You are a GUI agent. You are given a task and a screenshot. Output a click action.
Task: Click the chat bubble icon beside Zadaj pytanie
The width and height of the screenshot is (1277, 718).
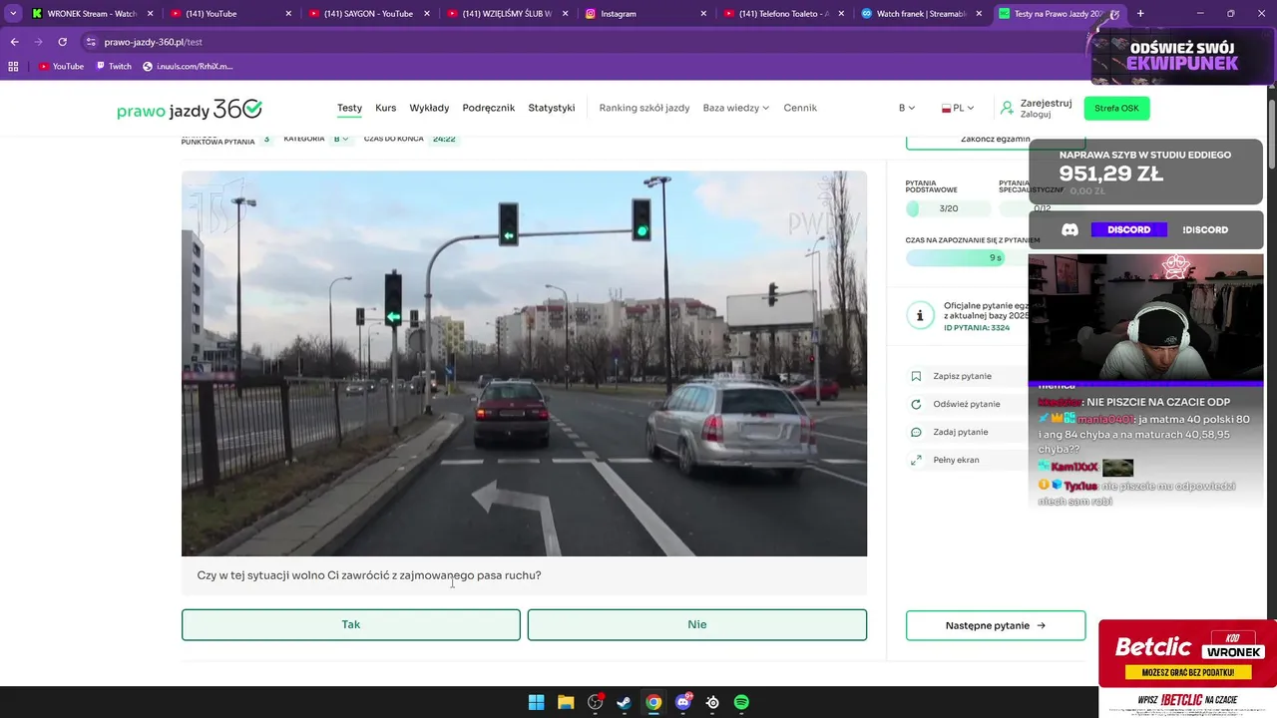(916, 432)
